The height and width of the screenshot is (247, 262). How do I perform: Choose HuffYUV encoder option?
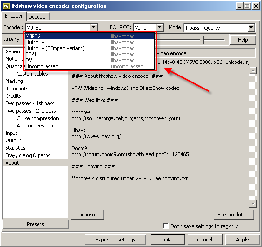pyautogui.click(x=90, y=42)
